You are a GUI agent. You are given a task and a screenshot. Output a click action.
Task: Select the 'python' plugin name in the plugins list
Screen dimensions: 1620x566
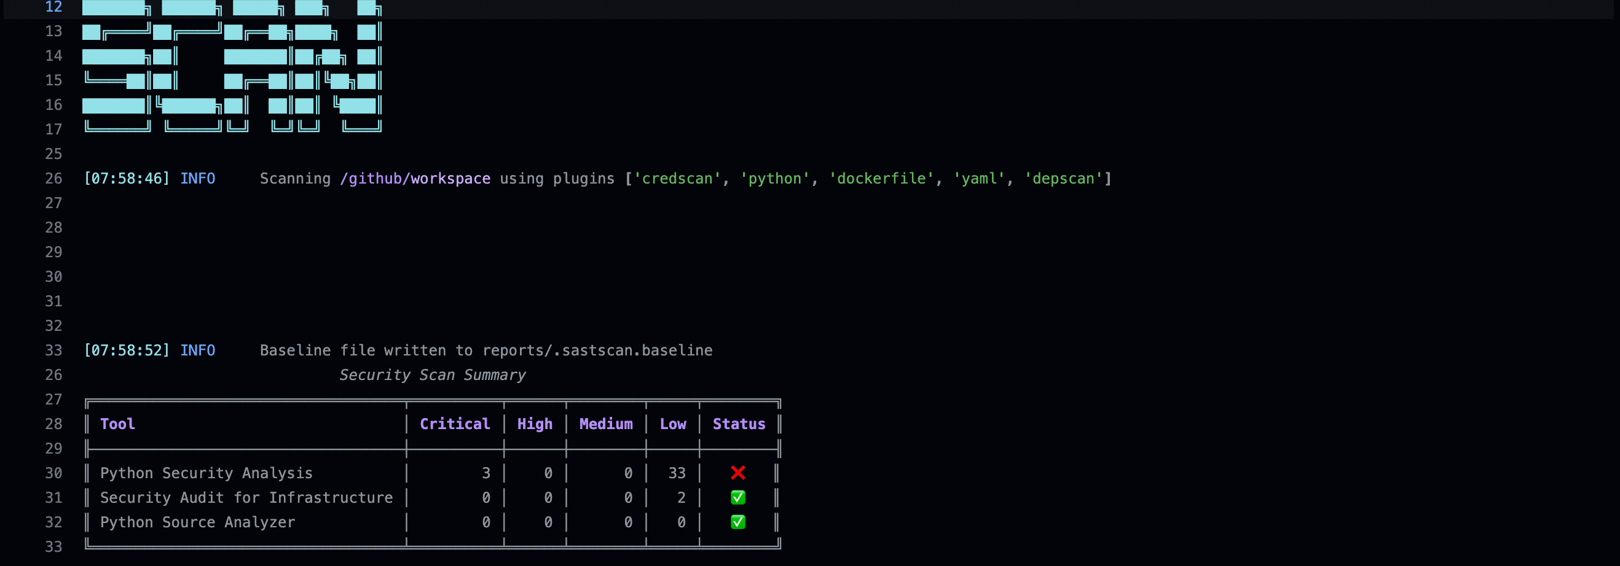click(x=775, y=179)
